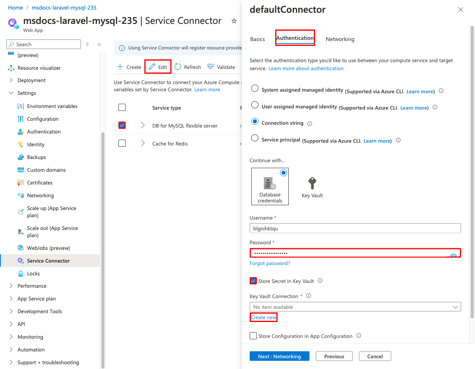Collapse the sidebar with double-chevron icon

pyautogui.click(x=99, y=45)
